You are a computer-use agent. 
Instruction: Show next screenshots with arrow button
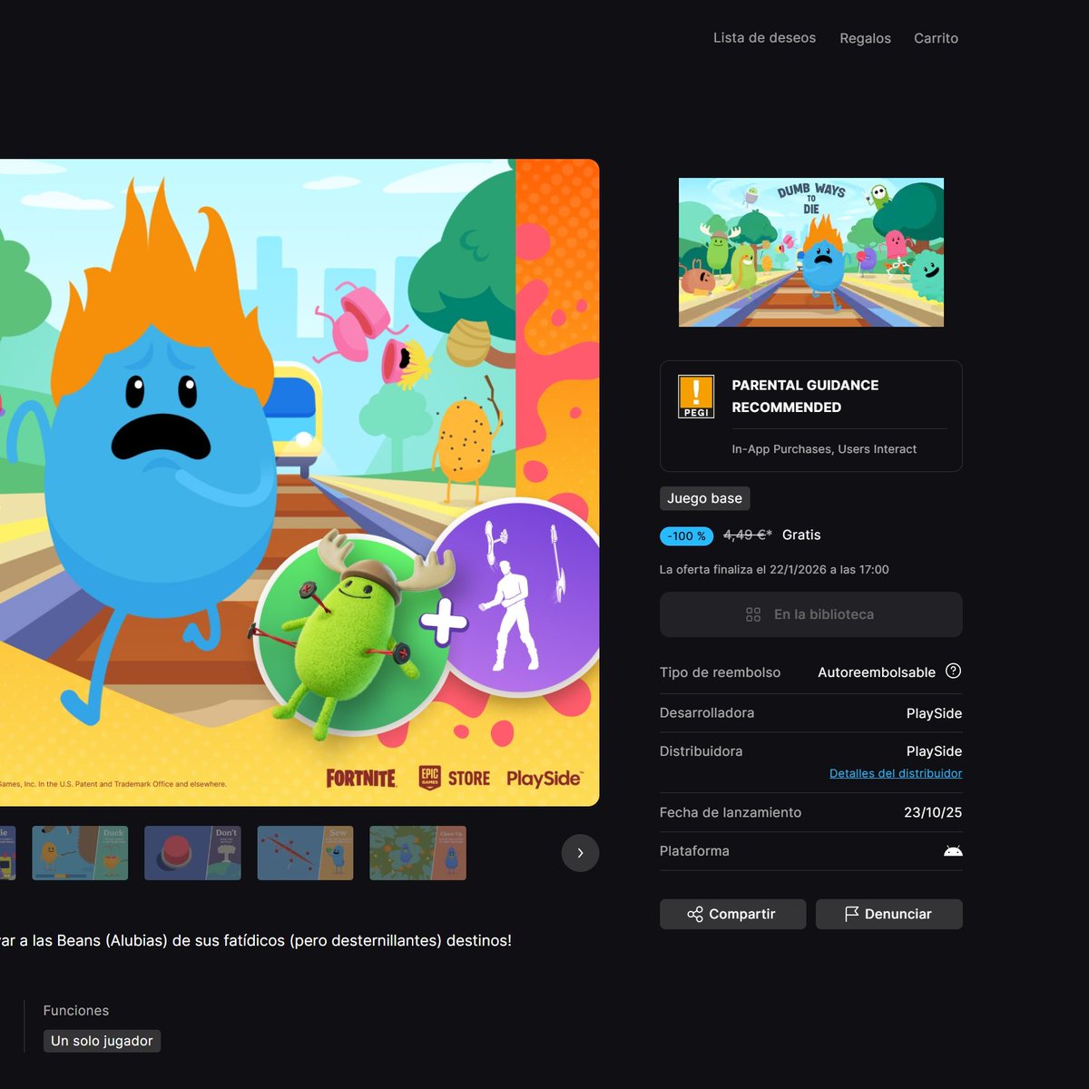click(580, 853)
